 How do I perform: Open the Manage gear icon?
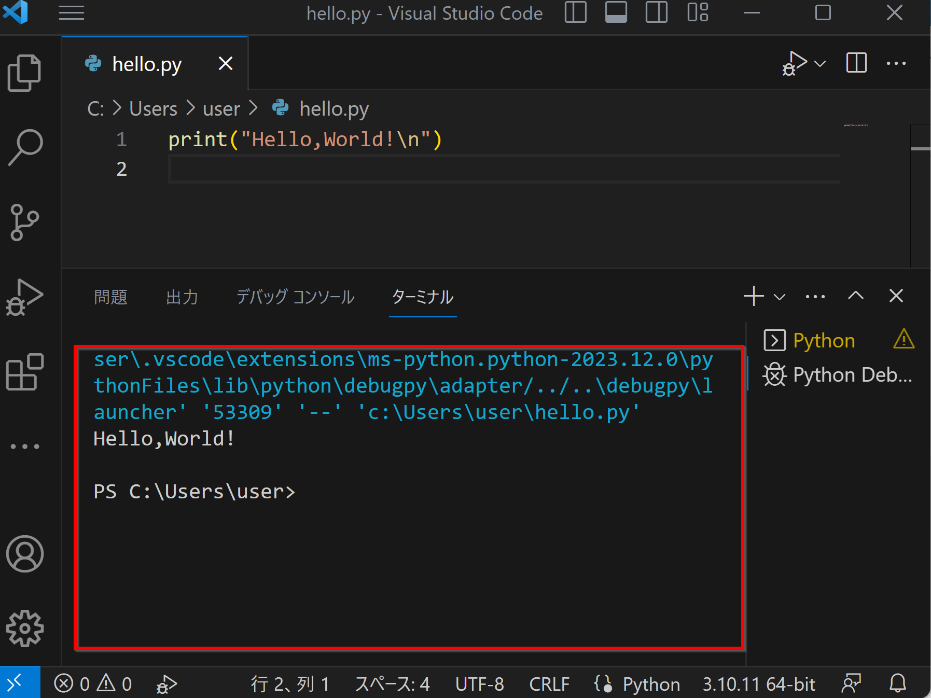[24, 629]
